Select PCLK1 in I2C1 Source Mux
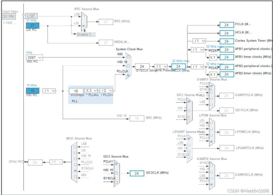Screen dimensions: 273x195 (189, 101)
